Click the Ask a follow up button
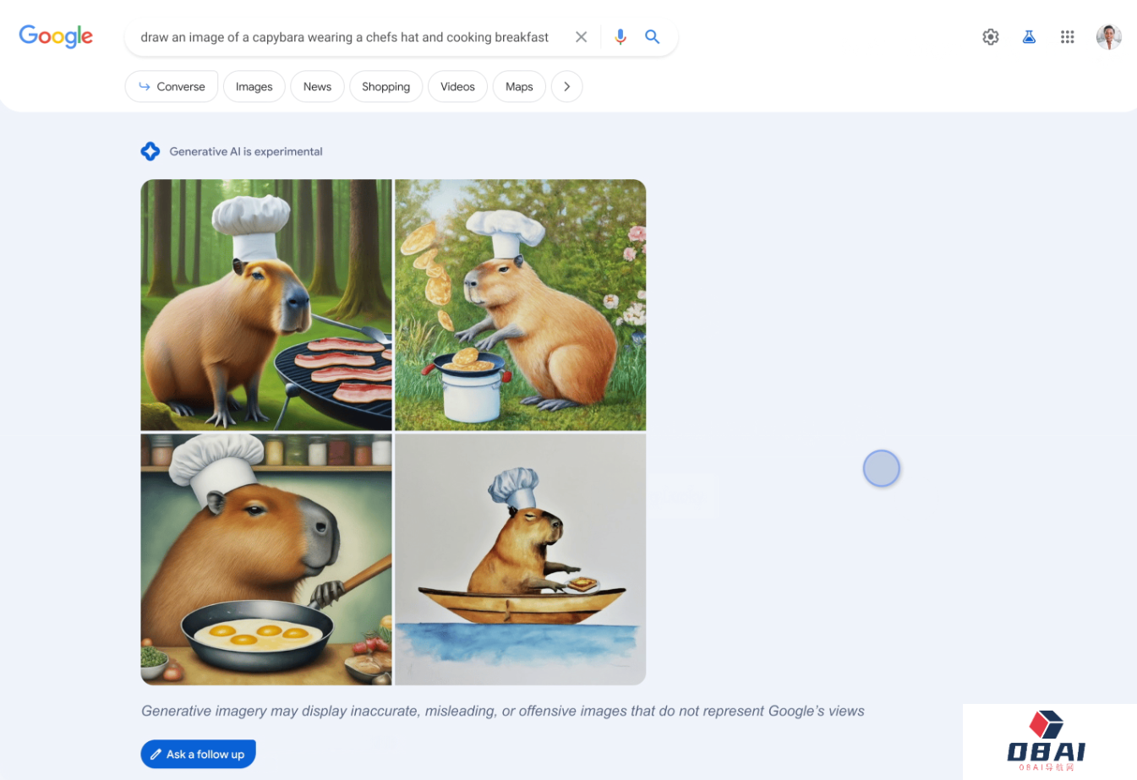This screenshot has width=1137, height=780. click(198, 754)
